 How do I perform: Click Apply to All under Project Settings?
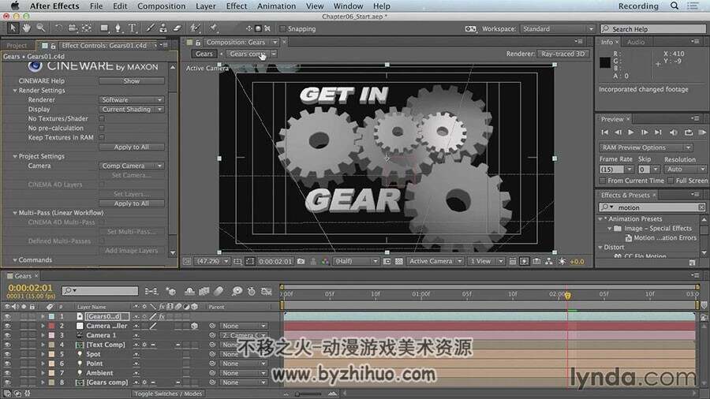pos(131,203)
